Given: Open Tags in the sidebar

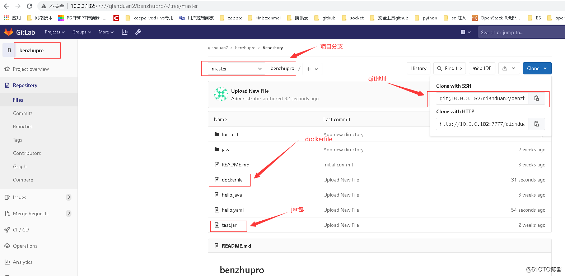Looking at the screenshot, I should click(x=18, y=140).
